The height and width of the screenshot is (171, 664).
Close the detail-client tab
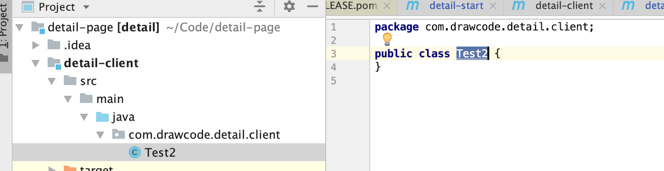click(x=602, y=6)
